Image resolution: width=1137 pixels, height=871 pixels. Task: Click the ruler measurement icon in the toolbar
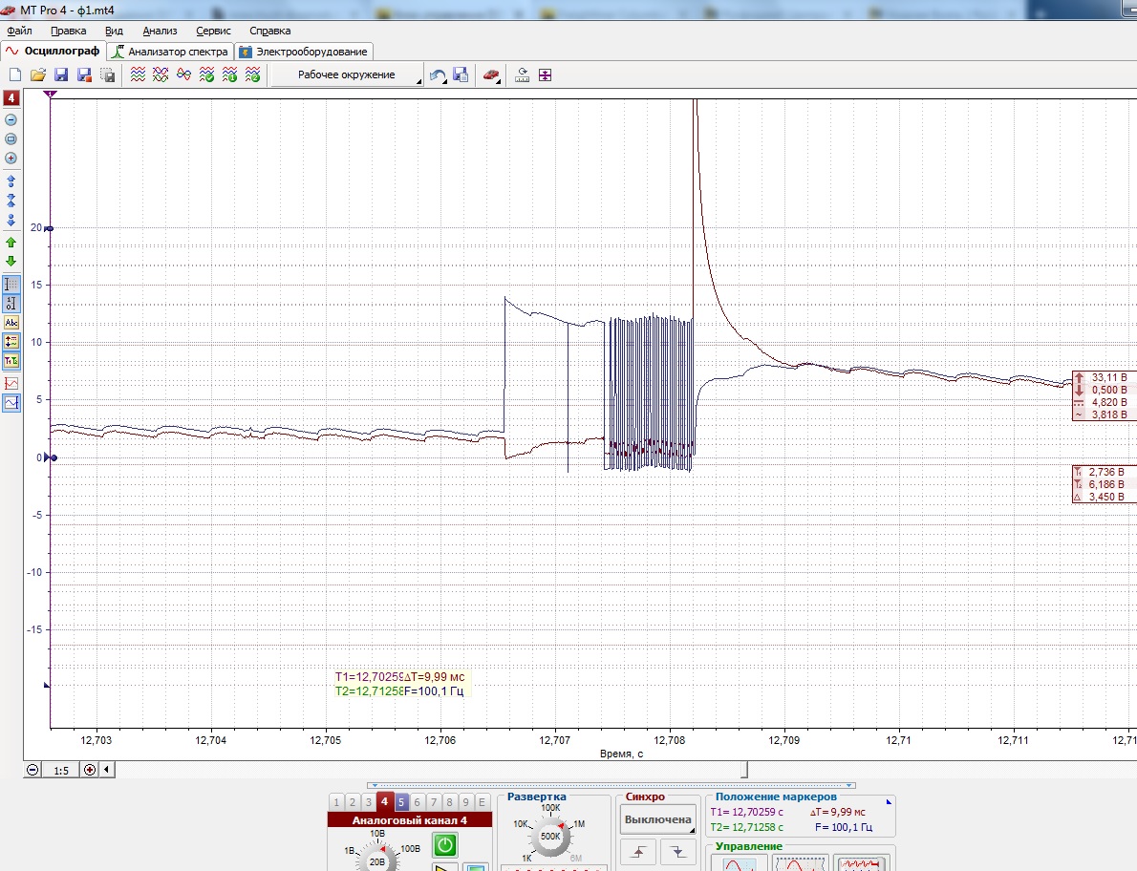[522, 74]
